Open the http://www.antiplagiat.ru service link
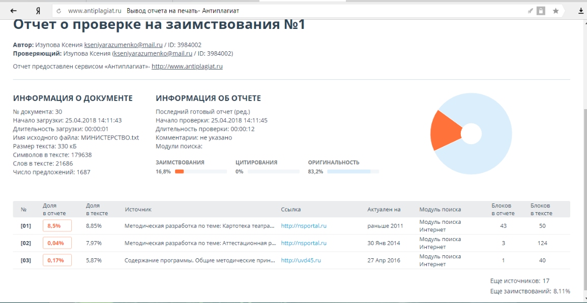587x303 pixels. click(x=187, y=66)
